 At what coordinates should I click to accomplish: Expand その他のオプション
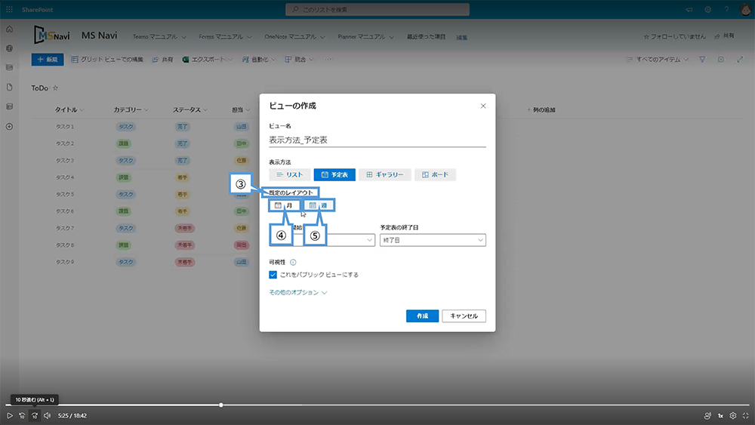(x=297, y=293)
